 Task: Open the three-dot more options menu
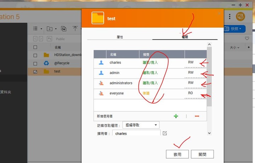point(229,16)
